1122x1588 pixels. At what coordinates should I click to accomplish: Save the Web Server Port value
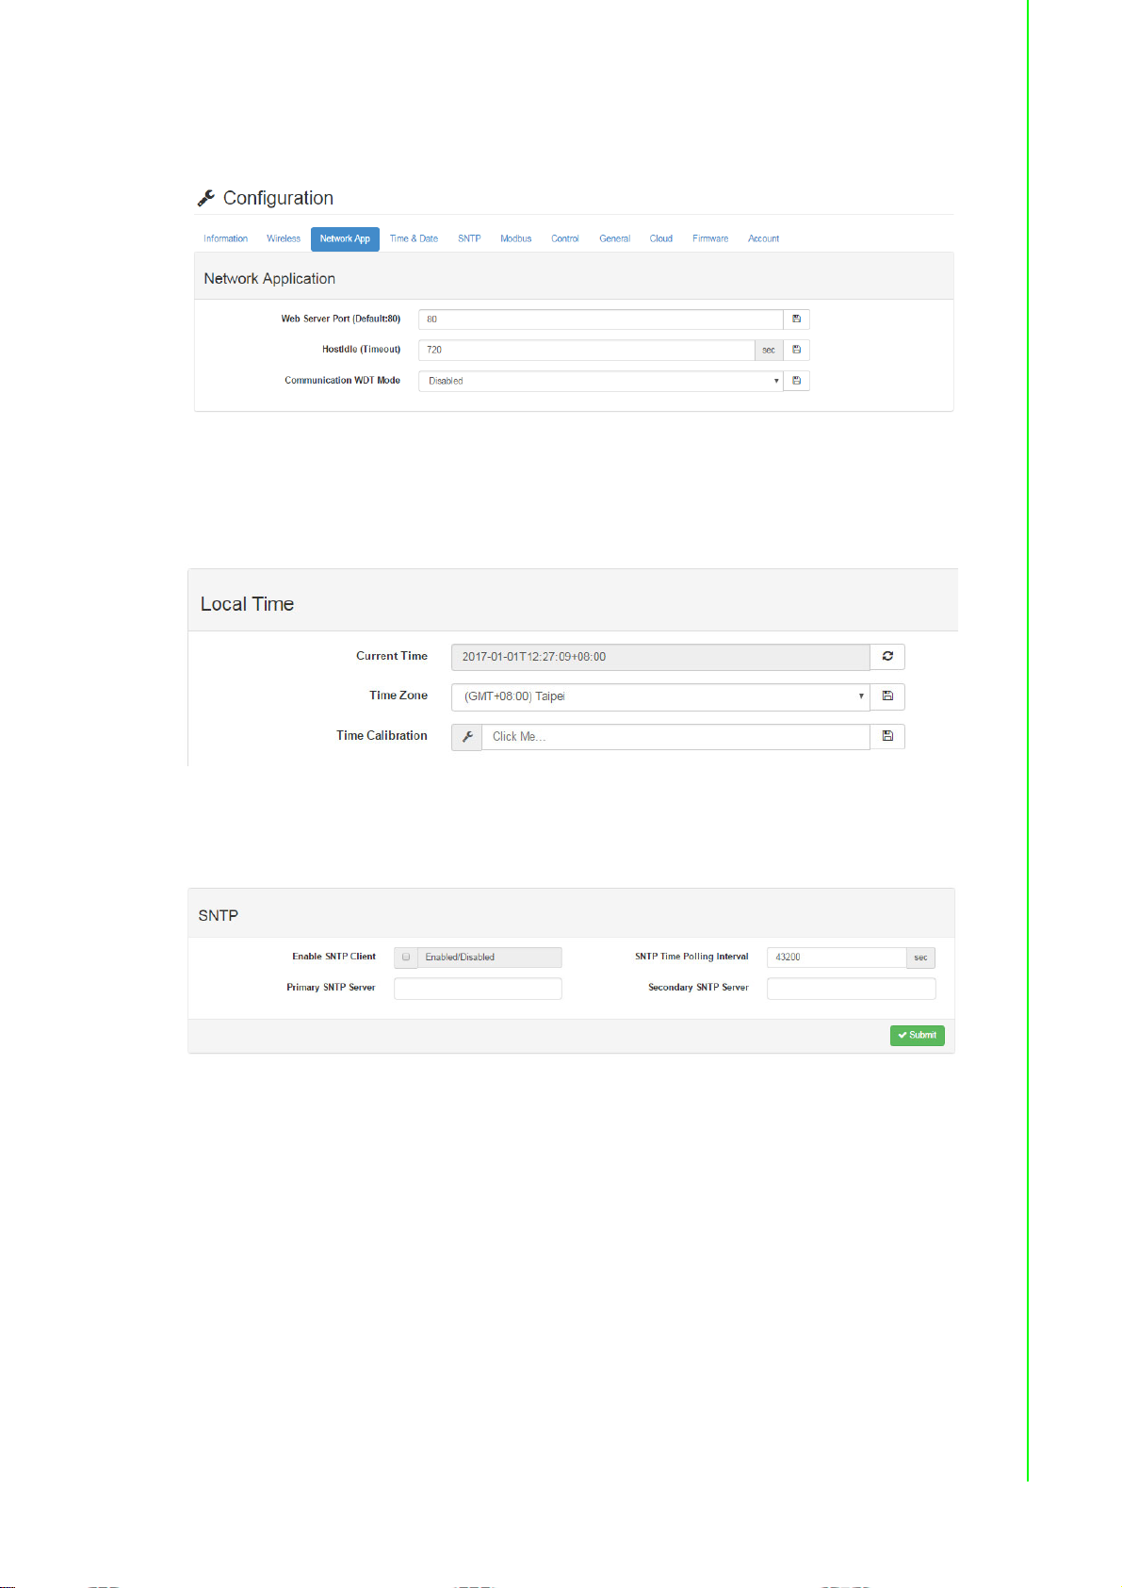point(796,319)
